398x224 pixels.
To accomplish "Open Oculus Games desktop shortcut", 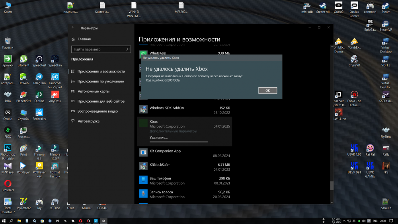I will [354, 10].
